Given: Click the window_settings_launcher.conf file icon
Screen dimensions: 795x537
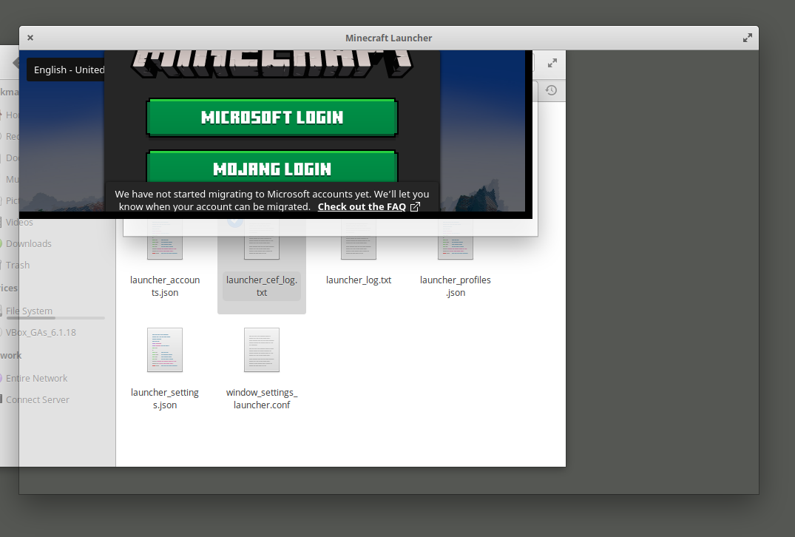Looking at the screenshot, I should pos(262,350).
